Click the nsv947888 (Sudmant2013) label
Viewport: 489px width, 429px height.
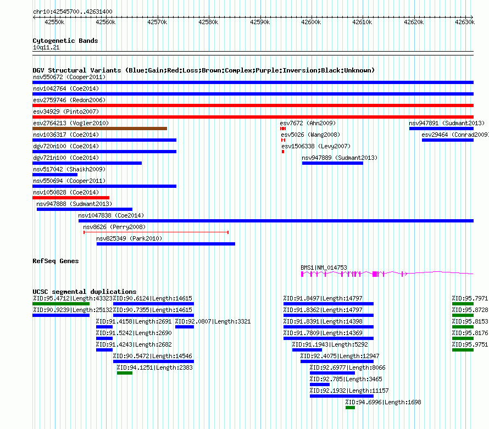[74, 204]
